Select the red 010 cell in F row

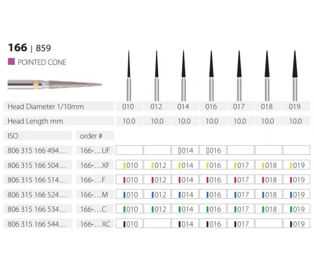[129, 179]
